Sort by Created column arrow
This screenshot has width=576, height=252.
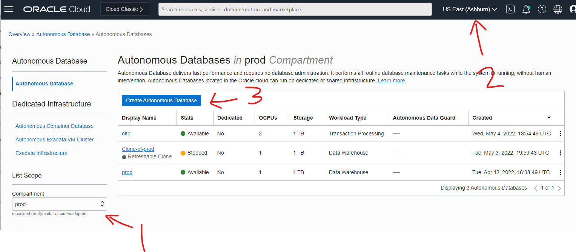click(x=549, y=118)
